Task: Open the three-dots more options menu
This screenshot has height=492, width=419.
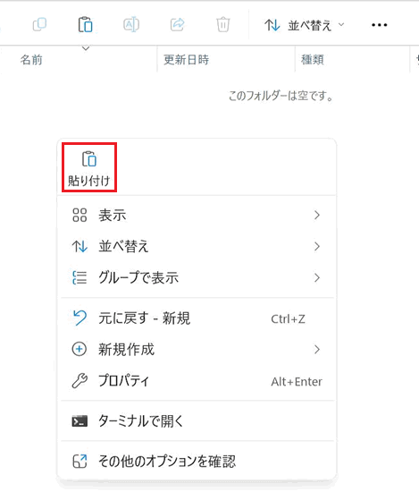Action: click(379, 25)
